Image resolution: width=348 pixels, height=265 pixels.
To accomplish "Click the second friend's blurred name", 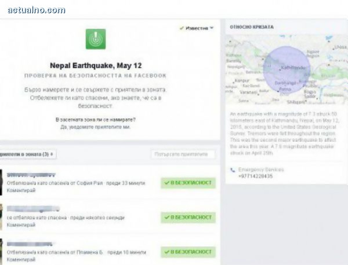I will pos(33,208).
